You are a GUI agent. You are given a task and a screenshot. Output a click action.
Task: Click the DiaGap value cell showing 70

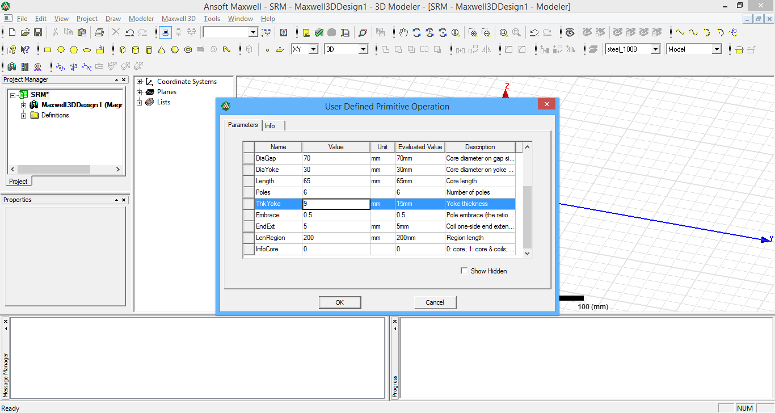coord(336,158)
